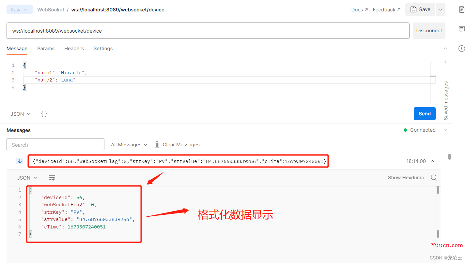
Task: Beautify the message with the braces icon
Action: (44, 114)
